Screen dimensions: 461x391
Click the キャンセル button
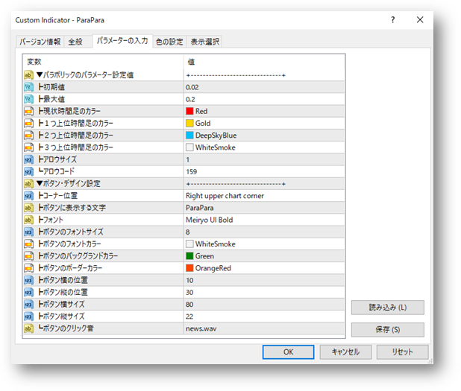[x=346, y=352]
